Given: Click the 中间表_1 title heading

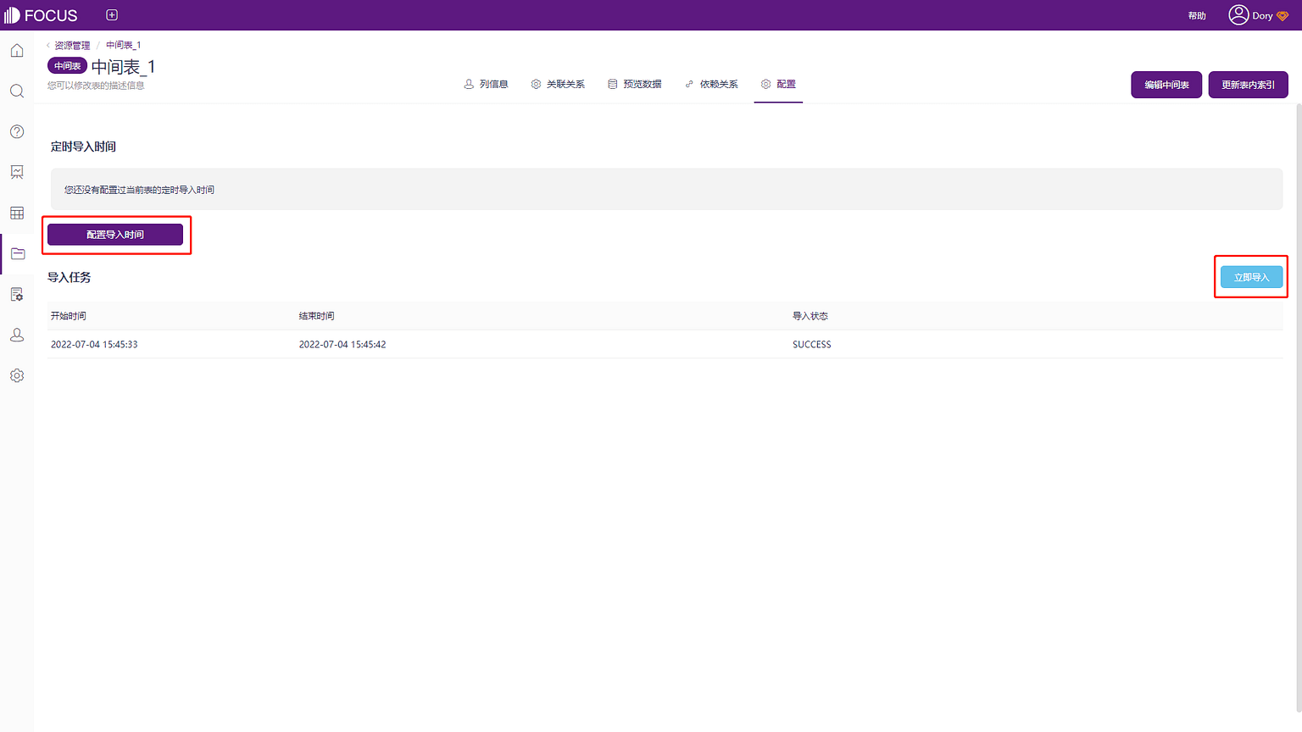Looking at the screenshot, I should (123, 66).
